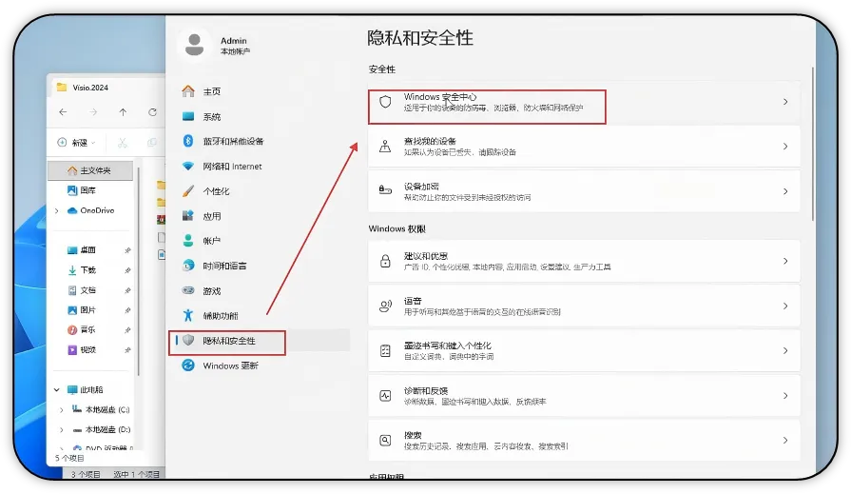Image resolution: width=851 pixels, height=494 pixels.
Task: Click the Visio.2024 window tab title
Action: click(90, 88)
